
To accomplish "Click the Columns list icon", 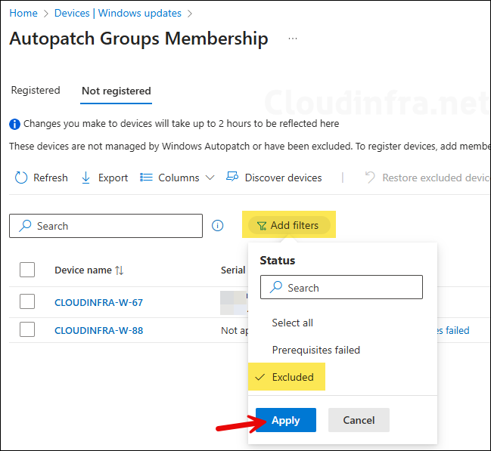I will tap(146, 178).
